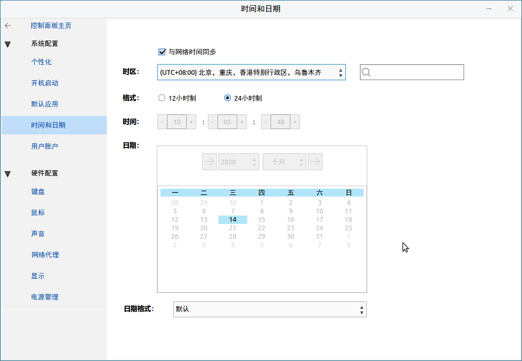Decrease seconds with minus button
Viewport: 522px width, 361px height.
[x=266, y=122]
